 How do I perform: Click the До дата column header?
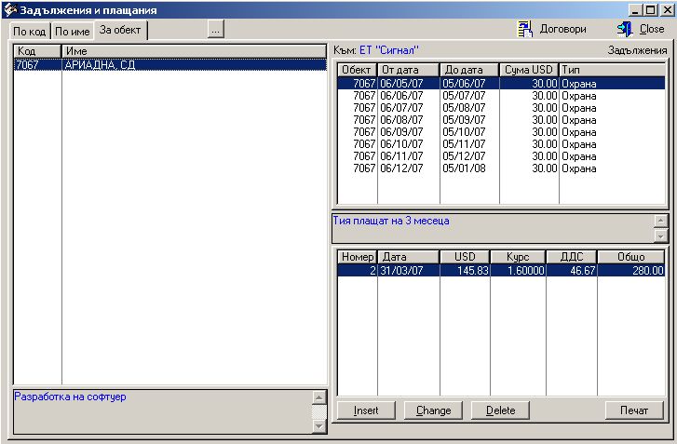tap(469, 70)
